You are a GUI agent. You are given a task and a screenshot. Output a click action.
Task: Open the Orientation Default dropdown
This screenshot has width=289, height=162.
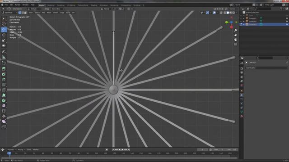(35, 9)
